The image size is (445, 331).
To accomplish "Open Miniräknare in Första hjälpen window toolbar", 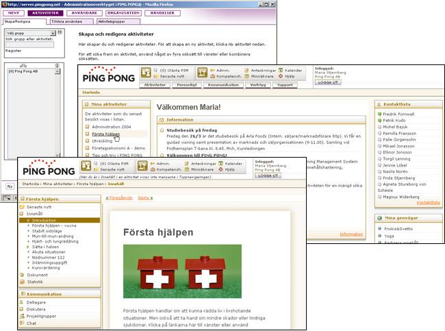I will click(x=199, y=169).
